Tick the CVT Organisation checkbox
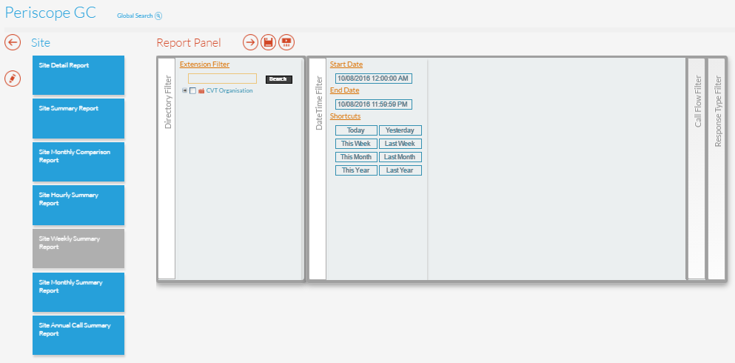This screenshot has height=363, width=735. click(192, 91)
